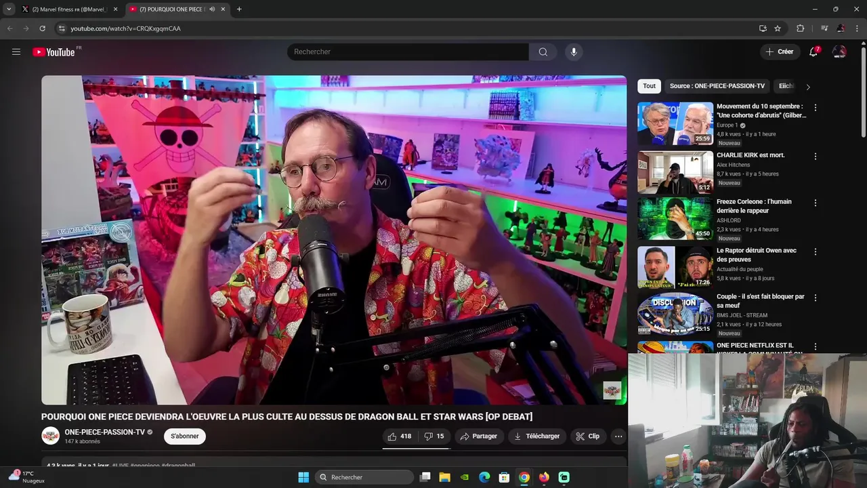Click the address bar URL

126,28
